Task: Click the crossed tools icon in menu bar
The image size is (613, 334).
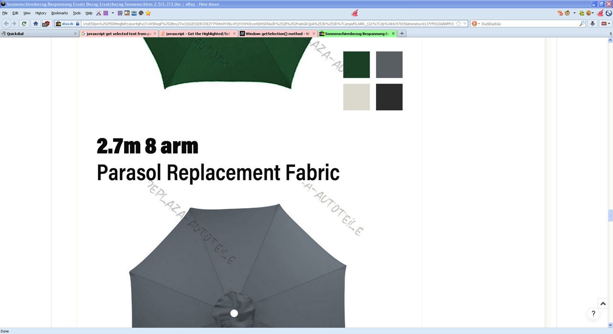Action: 99,13
